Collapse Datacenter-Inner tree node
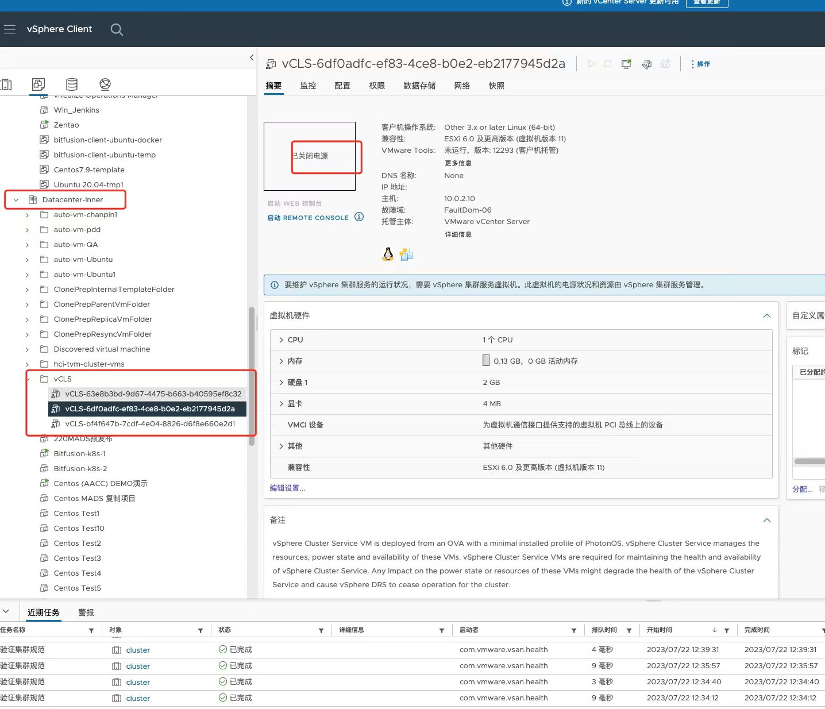825x709 pixels. pyautogui.click(x=16, y=200)
